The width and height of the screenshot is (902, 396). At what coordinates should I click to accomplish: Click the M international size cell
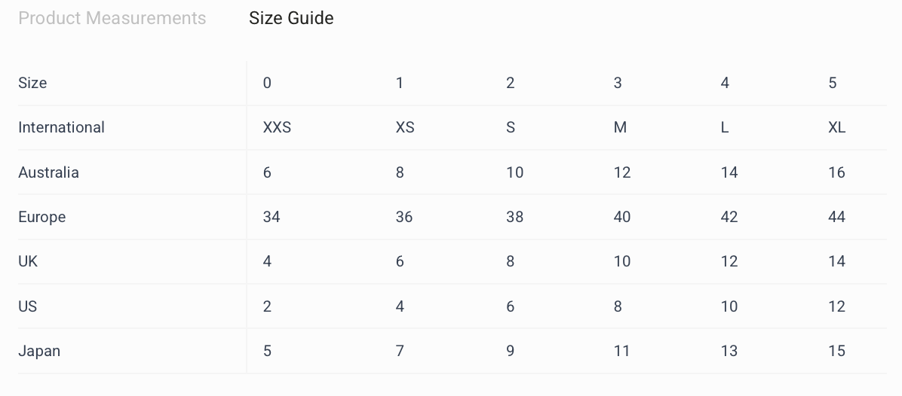click(620, 127)
